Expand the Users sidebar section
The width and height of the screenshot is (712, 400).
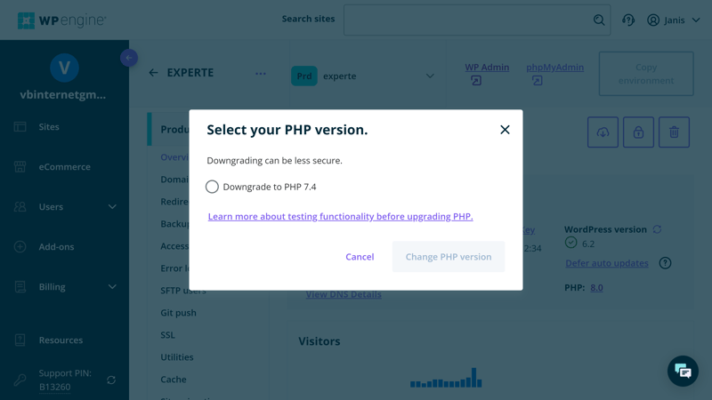(112, 207)
